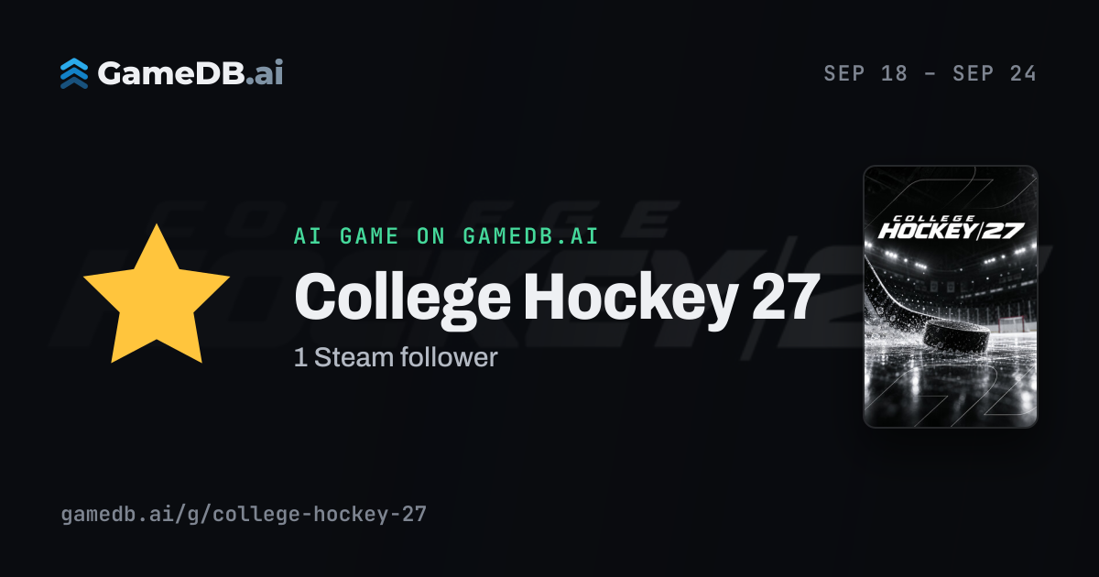
Task: Click the green "AI GAME ON GAMEDB.AI" label
Action: [x=446, y=236]
